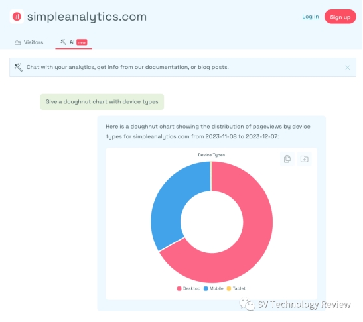This screenshot has height=322, width=363.
Task: Dismiss the chat info banner
Action: click(347, 68)
